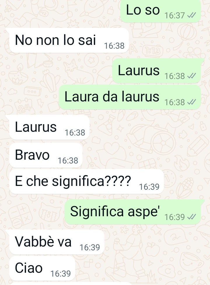This screenshot has width=210, height=285.
Task: Select the 'Vabbè va' received message
Action: [57, 242]
